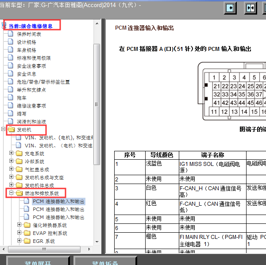Open 保养时间表 document
Screen dimensions: 266x265
pyautogui.click(x=29, y=34)
